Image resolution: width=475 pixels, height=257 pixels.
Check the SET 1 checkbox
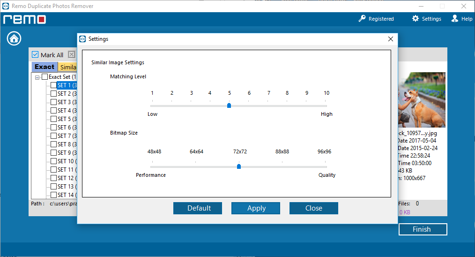pyautogui.click(x=53, y=85)
